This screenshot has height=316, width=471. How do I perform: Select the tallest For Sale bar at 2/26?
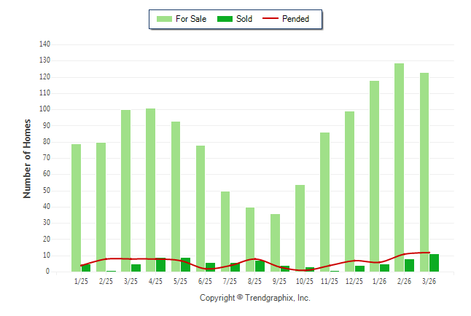[400, 167]
